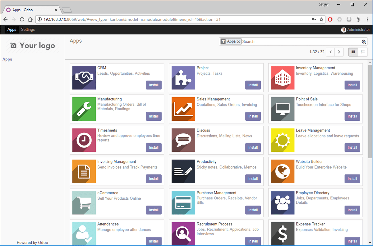Install the Invoicing Management app
The height and width of the screenshot is (246, 373).
154,179
